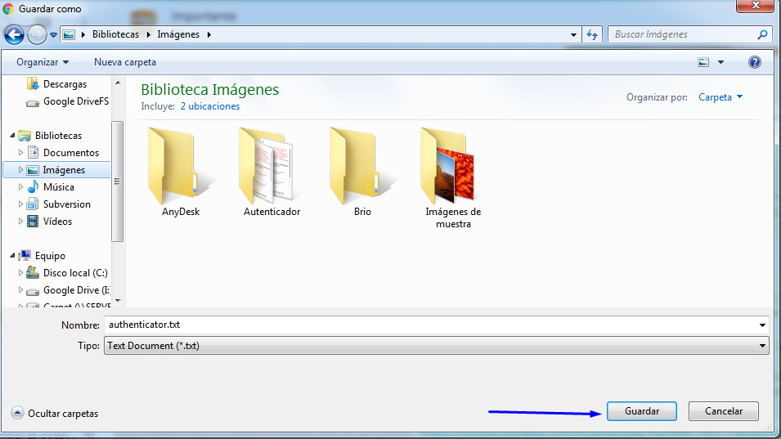Open the 2 ubicaciones link

tap(210, 106)
